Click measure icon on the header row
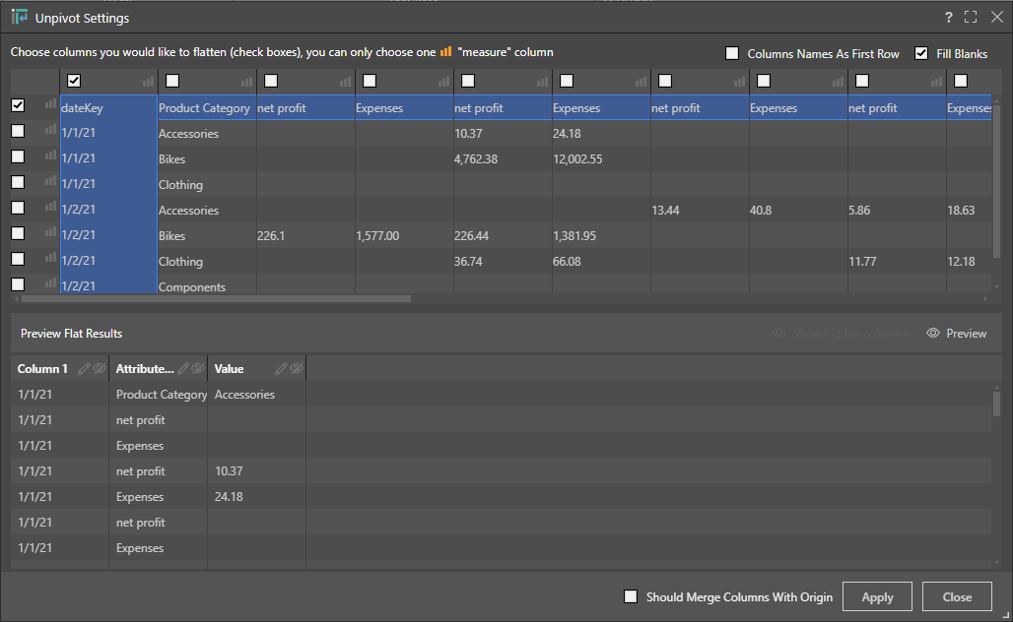This screenshot has height=622, width=1013. point(50,105)
